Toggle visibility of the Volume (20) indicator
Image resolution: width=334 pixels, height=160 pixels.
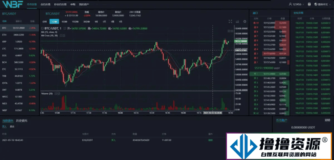[x=56, y=94]
